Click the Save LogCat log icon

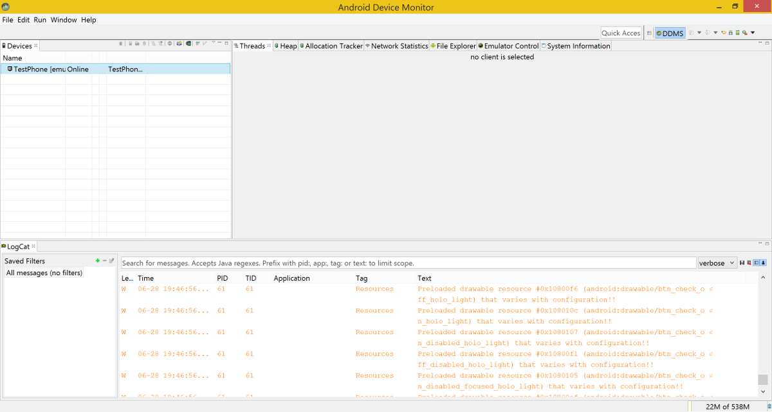pyautogui.click(x=742, y=263)
